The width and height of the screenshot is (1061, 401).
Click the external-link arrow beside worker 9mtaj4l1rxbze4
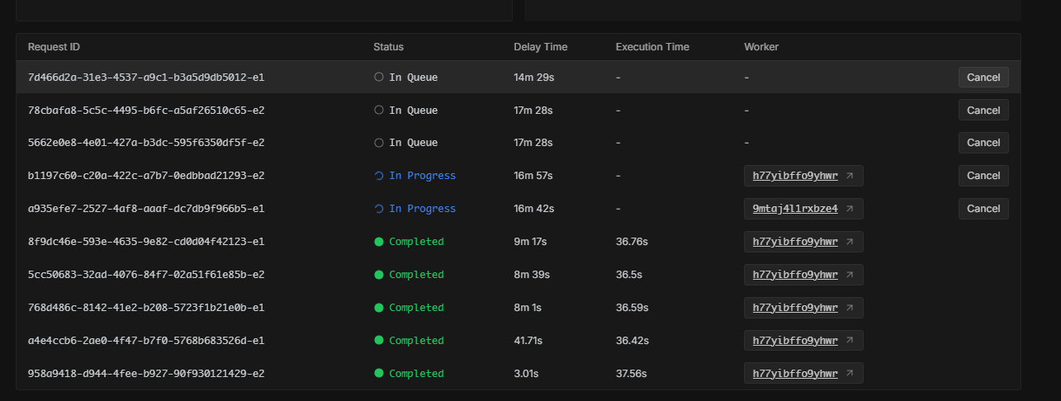[850, 209]
